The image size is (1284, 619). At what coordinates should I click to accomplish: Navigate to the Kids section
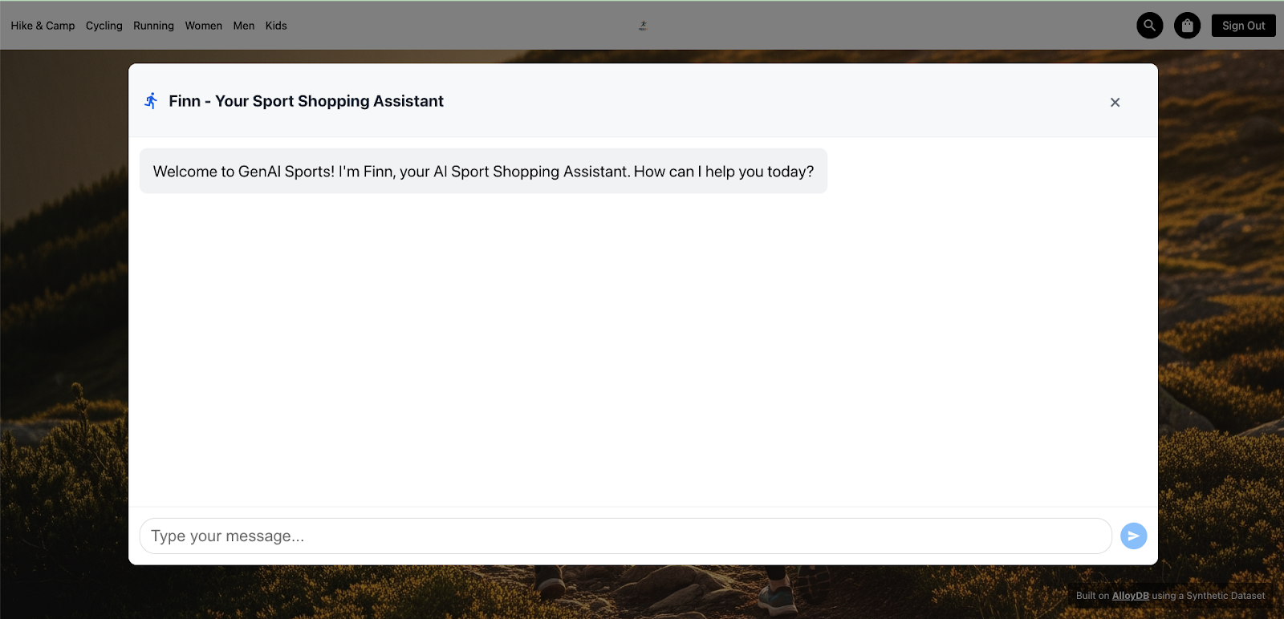276,26
